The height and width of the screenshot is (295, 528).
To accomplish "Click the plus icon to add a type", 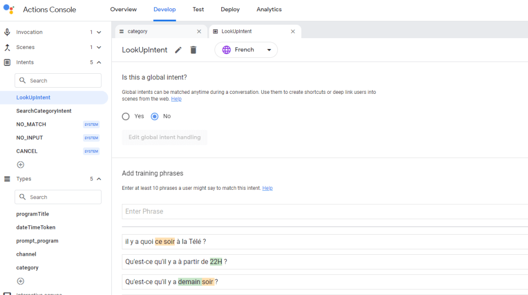I will [x=21, y=281].
